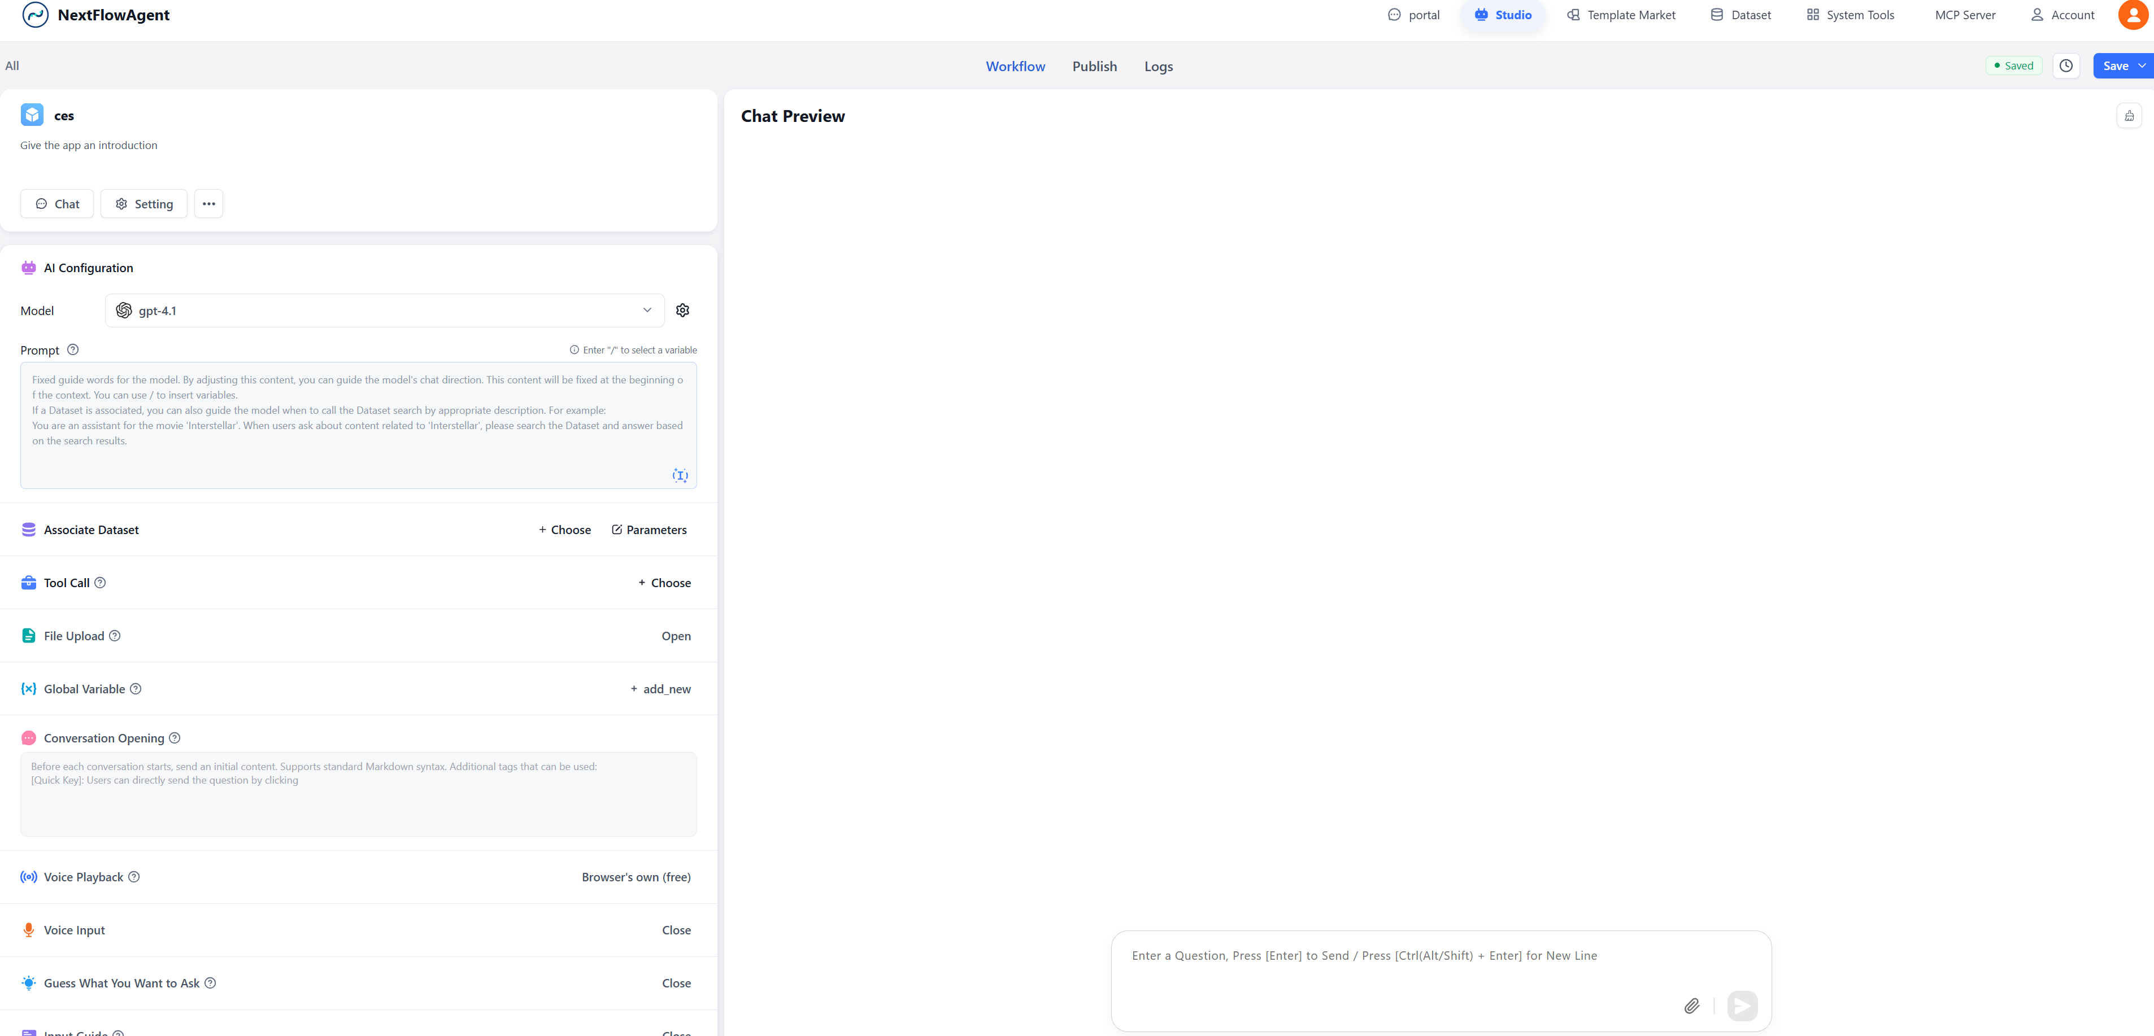
Task: Open the Chat Preview share icon
Action: click(x=2129, y=115)
